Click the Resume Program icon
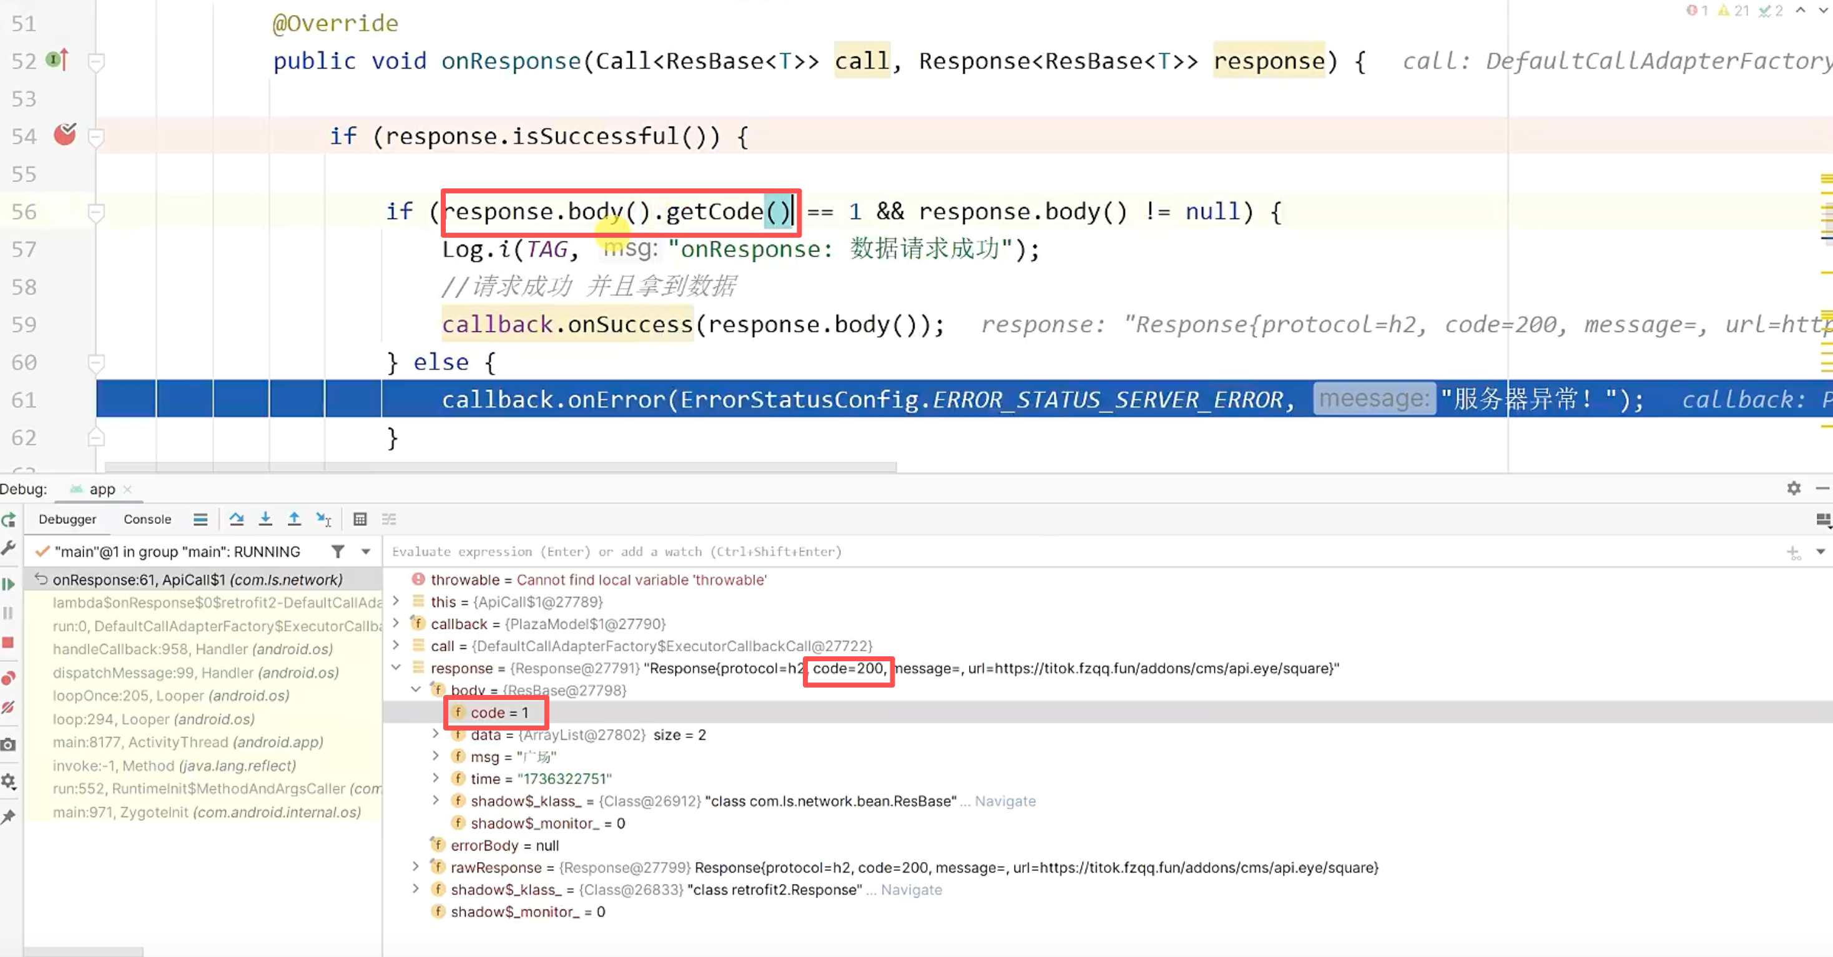Viewport: 1833px width, 957px height. coord(9,585)
